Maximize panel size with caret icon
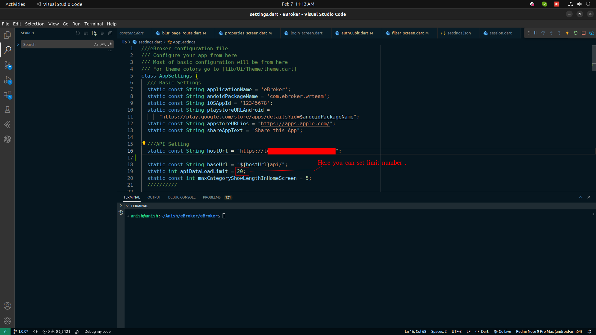 click(x=581, y=197)
